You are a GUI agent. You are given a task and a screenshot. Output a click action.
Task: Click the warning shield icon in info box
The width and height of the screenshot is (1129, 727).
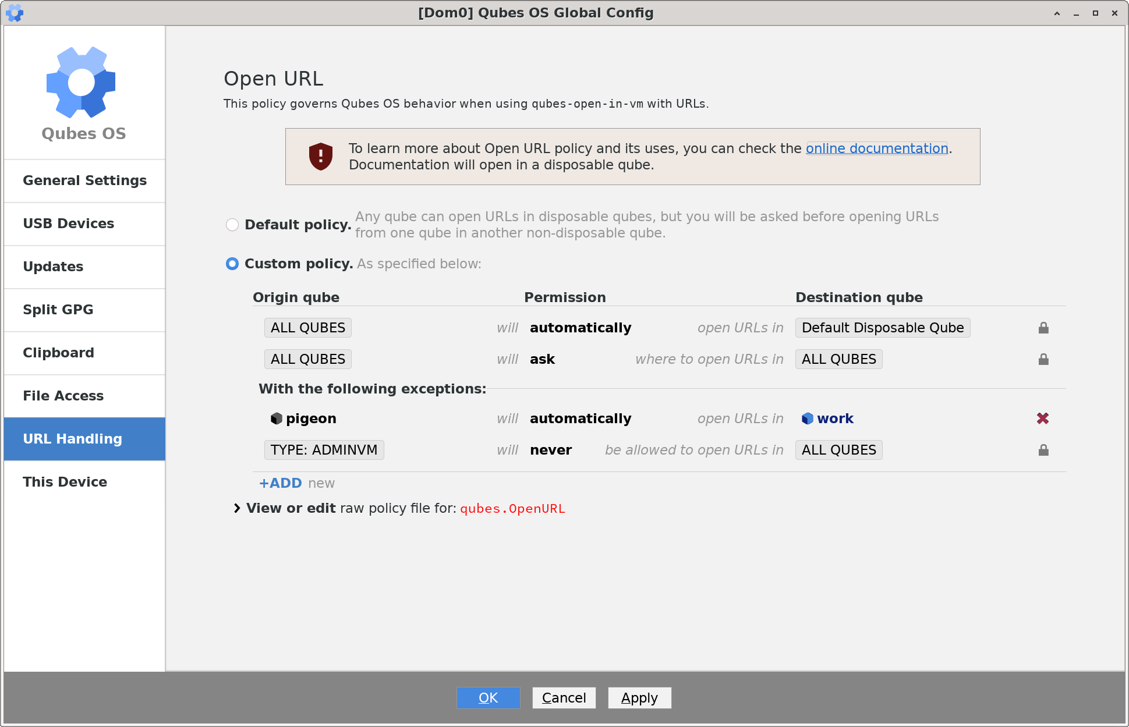pyautogui.click(x=320, y=156)
